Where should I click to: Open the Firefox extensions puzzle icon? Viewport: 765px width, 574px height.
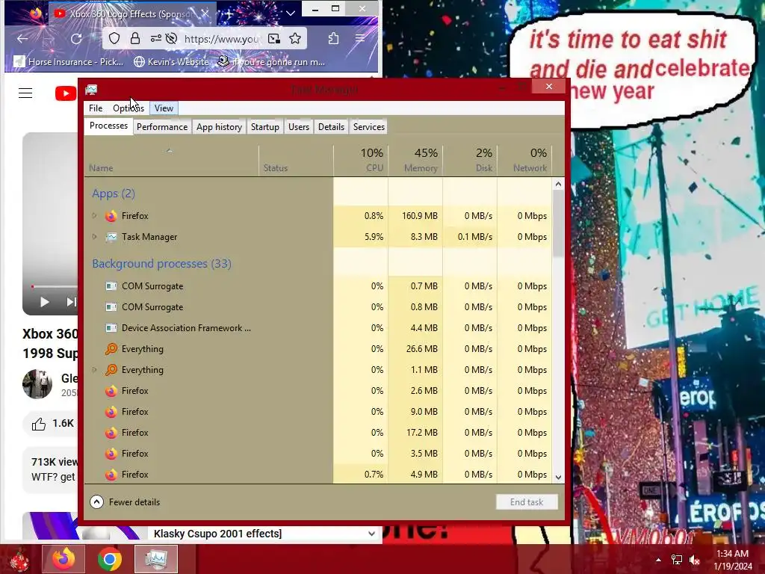[334, 39]
